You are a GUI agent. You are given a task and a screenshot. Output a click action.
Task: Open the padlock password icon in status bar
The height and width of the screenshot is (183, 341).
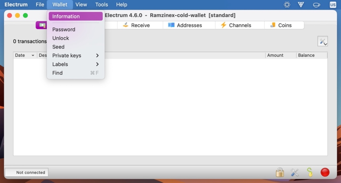pyautogui.click(x=280, y=172)
